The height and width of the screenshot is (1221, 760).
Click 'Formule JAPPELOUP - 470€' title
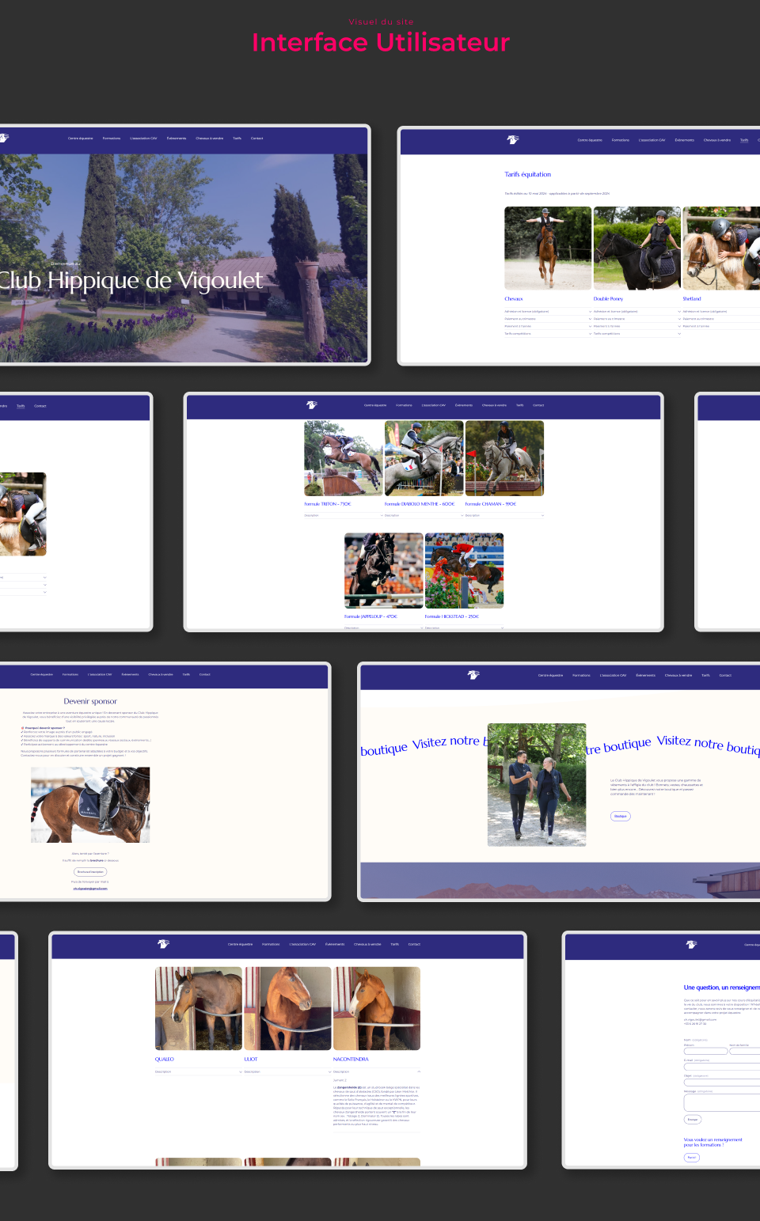tap(370, 616)
